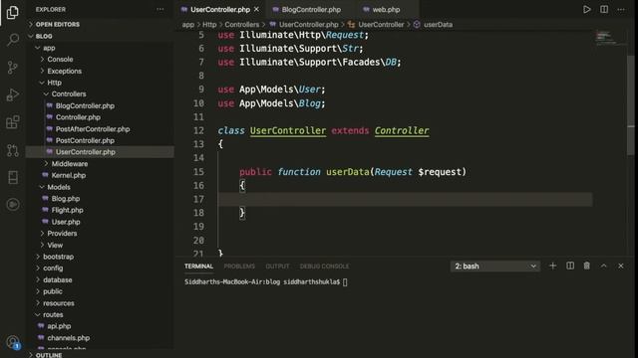638x358 pixels.
Task: Collapse the Controllers folder
Action: pyautogui.click(x=100, y=94)
